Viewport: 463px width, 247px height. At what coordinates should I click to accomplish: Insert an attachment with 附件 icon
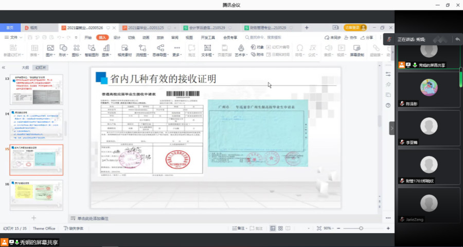click(x=258, y=54)
